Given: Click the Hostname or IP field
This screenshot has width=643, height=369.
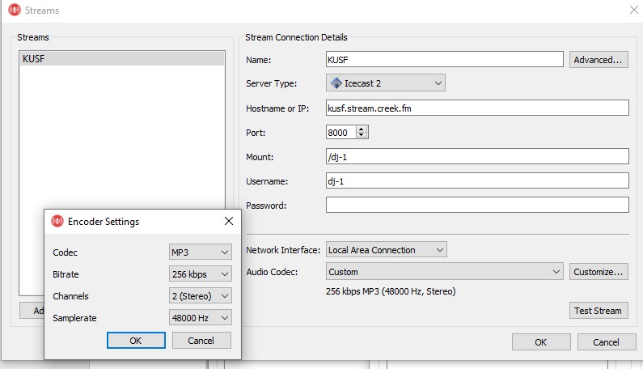Looking at the screenshot, I should (477, 108).
